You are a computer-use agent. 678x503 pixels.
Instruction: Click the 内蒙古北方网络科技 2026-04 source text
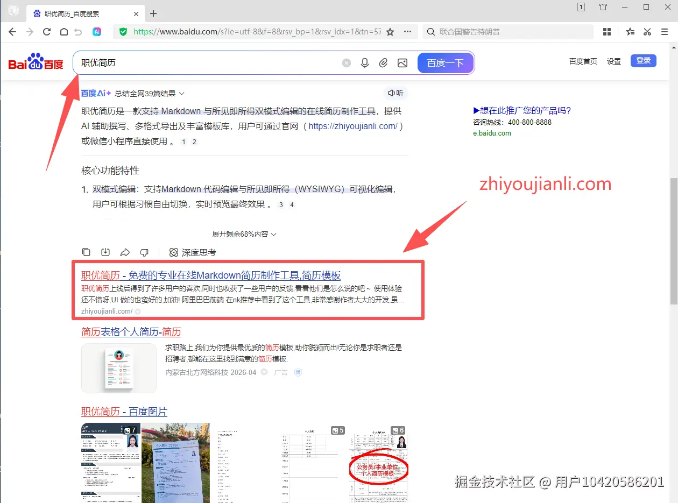[x=210, y=372]
